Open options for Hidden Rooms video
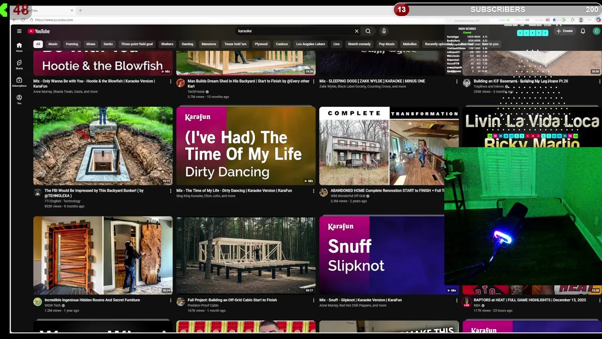This screenshot has height=339, width=602. [x=171, y=300]
